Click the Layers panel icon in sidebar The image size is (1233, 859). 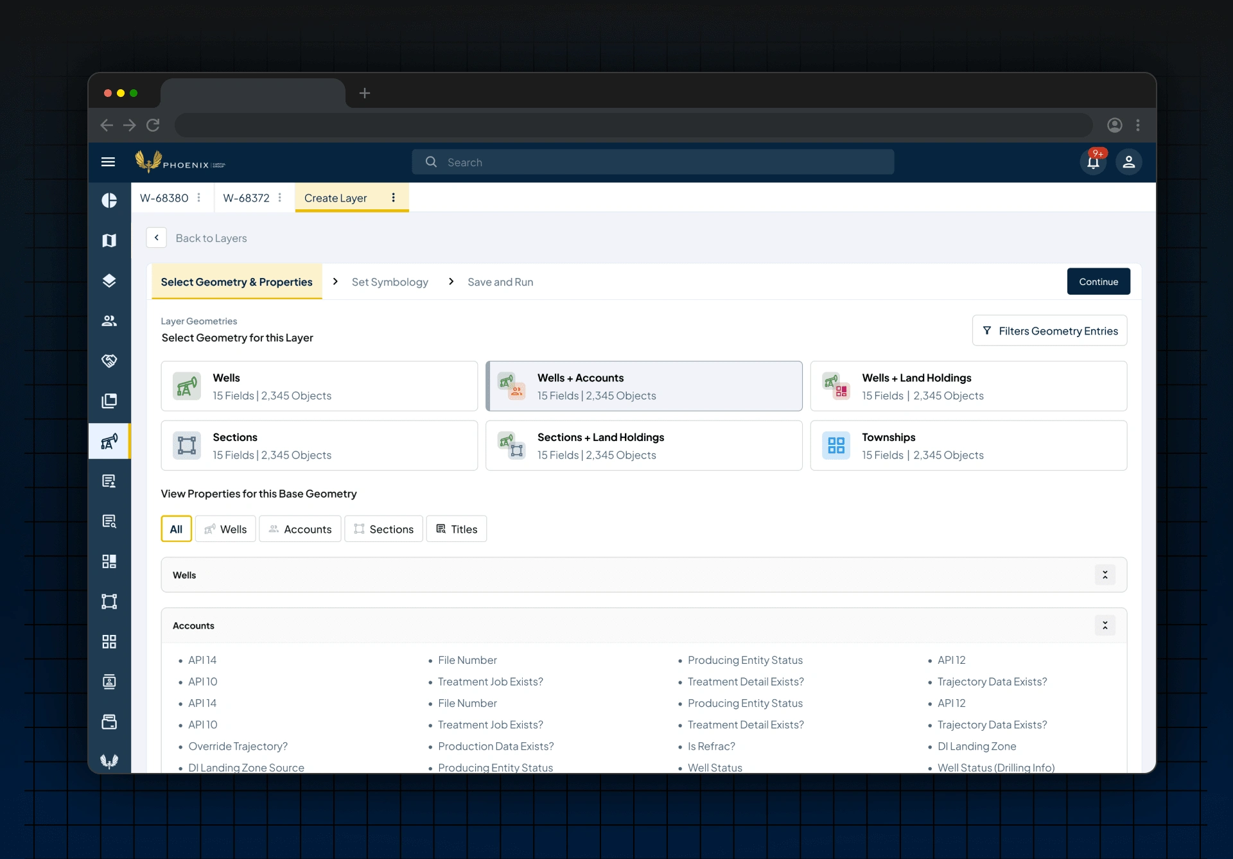110,280
